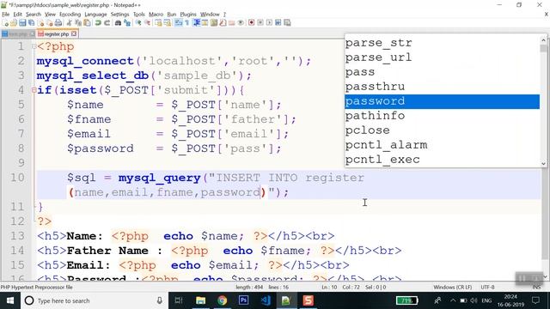Select 'parse_str' in autocomplete list

[x=442, y=43]
